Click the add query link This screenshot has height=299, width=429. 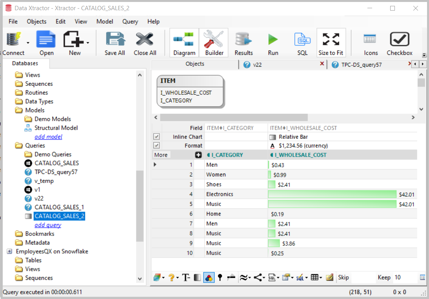click(x=47, y=225)
